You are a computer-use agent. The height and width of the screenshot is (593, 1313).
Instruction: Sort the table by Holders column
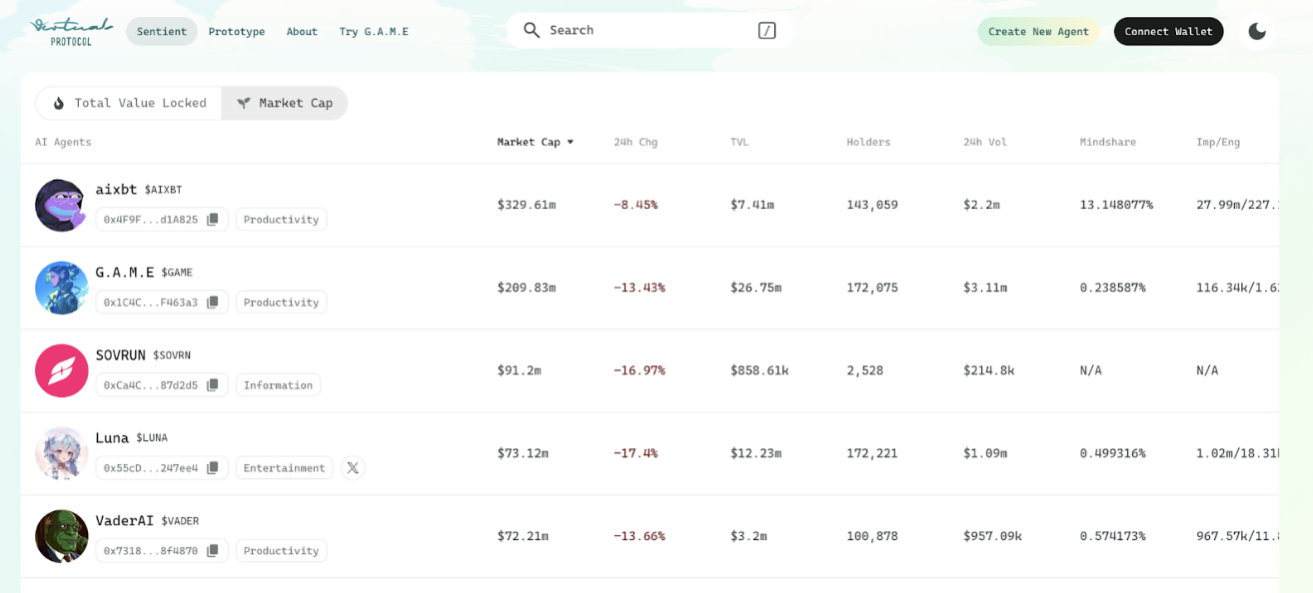[868, 142]
